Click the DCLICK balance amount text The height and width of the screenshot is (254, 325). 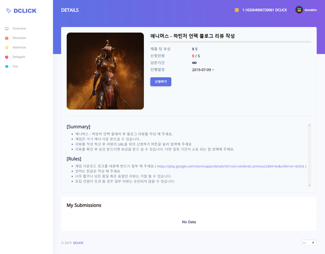[x=264, y=10]
